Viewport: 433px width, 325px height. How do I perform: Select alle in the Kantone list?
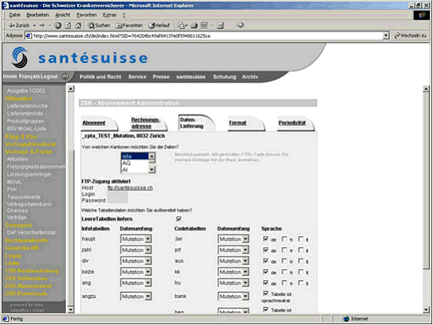pos(134,157)
